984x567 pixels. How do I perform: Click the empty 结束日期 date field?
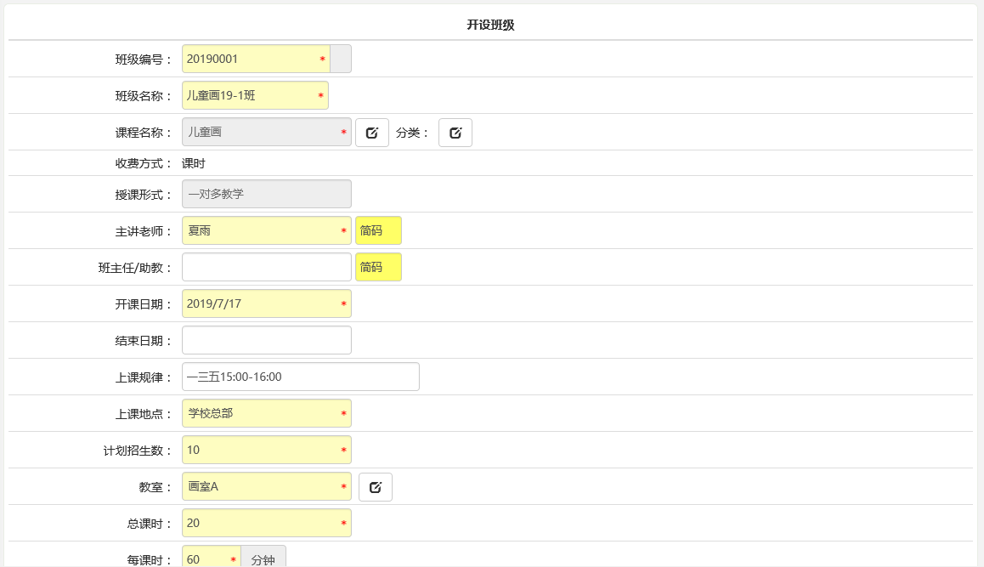tap(266, 340)
